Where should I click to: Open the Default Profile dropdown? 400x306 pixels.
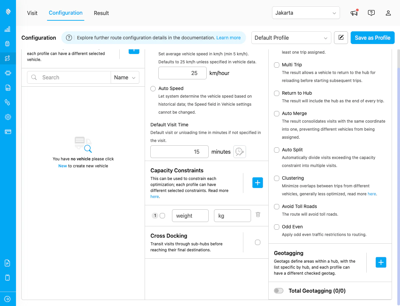pyautogui.click(x=291, y=38)
